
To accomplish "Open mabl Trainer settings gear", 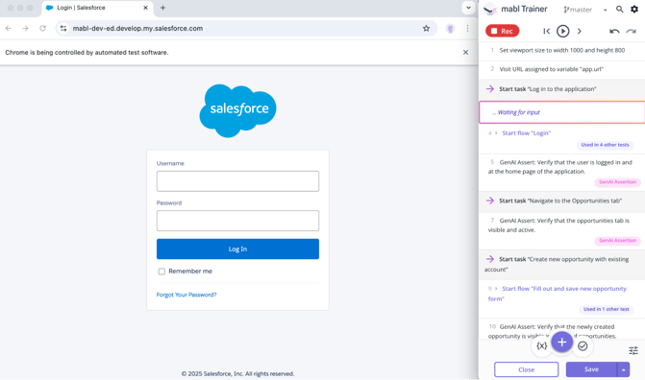I will click(x=634, y=9).
